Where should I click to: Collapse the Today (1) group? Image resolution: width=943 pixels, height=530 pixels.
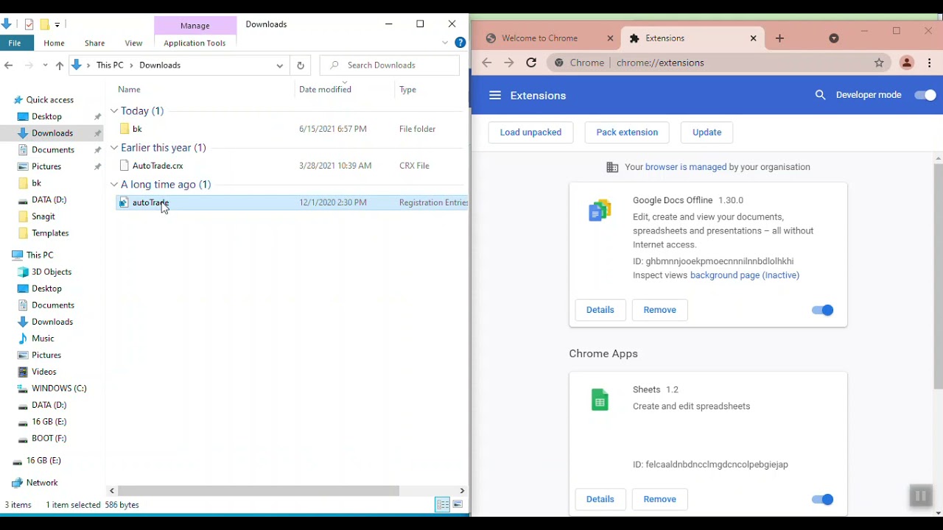pos(114,111)
